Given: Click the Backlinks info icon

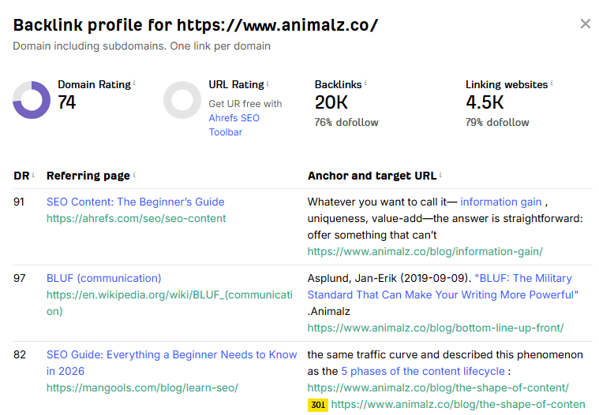Looking at the screenshot, I should [365, 83].
